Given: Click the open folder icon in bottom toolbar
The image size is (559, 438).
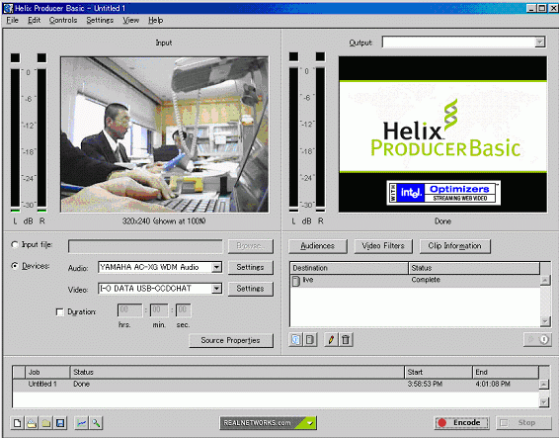Looking at the screenshot, I should click(x=46, y=423).
